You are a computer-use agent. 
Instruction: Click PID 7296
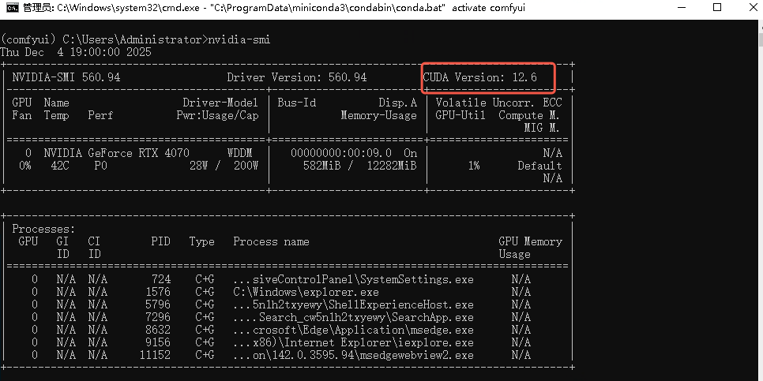pyautogui.click(x=158, y=317)
